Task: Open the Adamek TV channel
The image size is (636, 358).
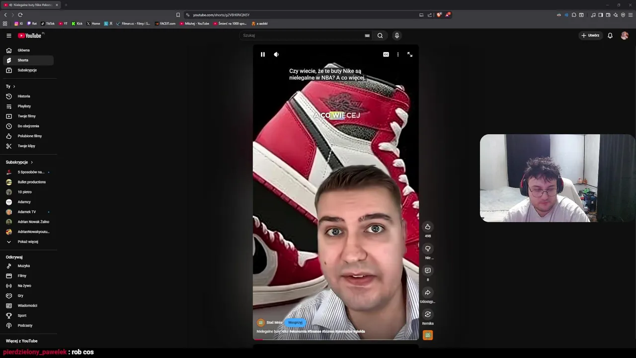Action: click(28, 212)
